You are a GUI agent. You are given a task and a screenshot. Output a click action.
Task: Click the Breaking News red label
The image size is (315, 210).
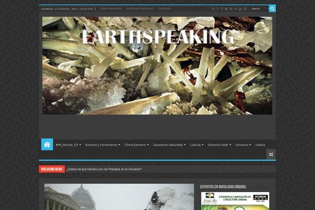[52, 169]
